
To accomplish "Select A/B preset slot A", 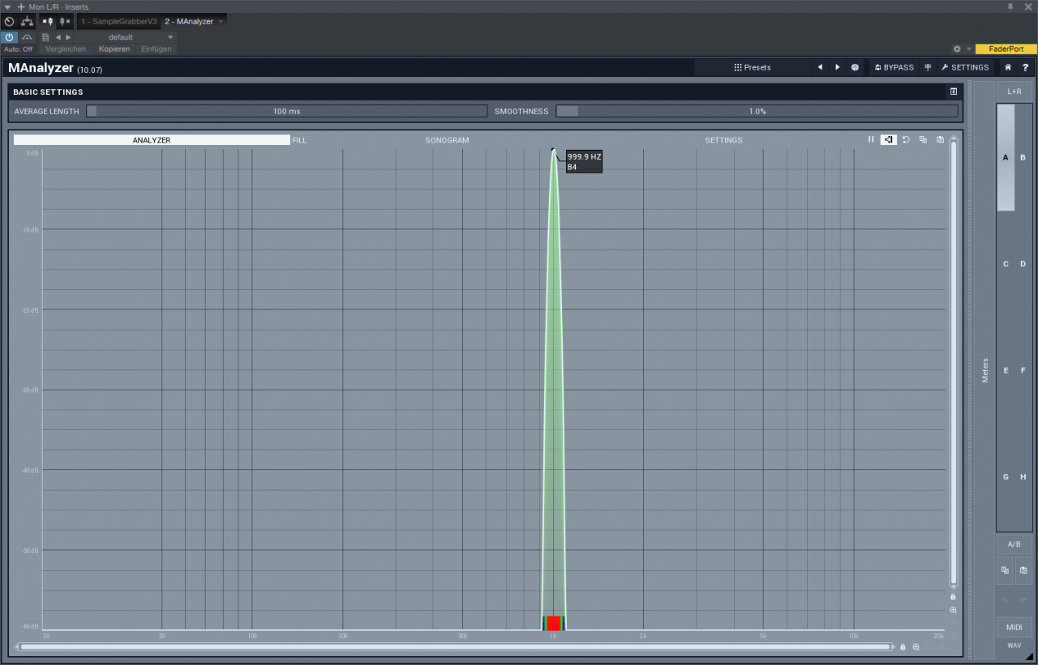I will [1006, 157].
